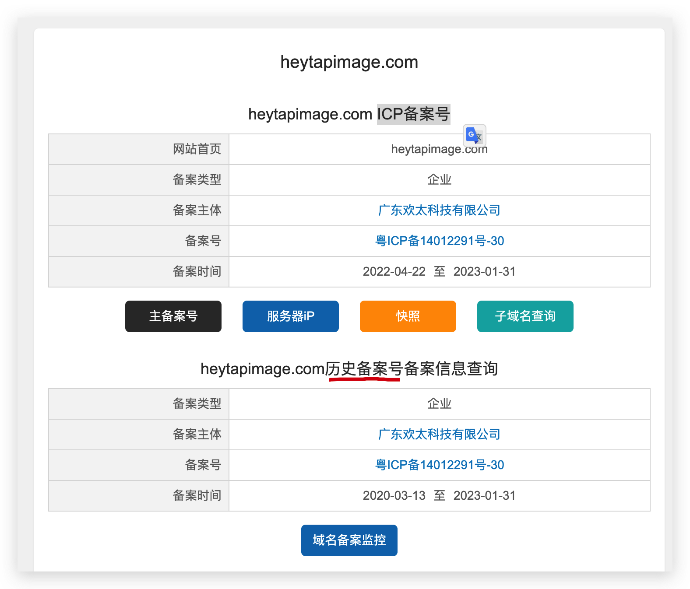Click the 2020-03-13 start date
This screenshot has width=690, height=589.
394,496
